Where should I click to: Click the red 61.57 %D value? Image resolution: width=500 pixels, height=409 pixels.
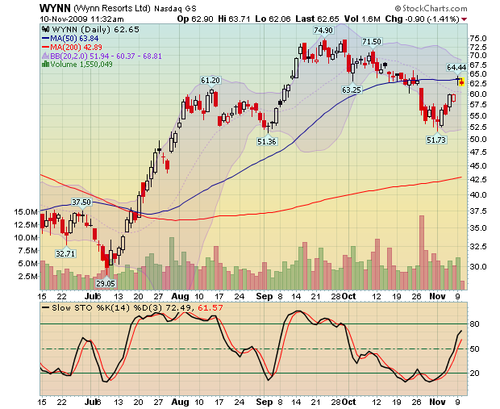point(210,308)
